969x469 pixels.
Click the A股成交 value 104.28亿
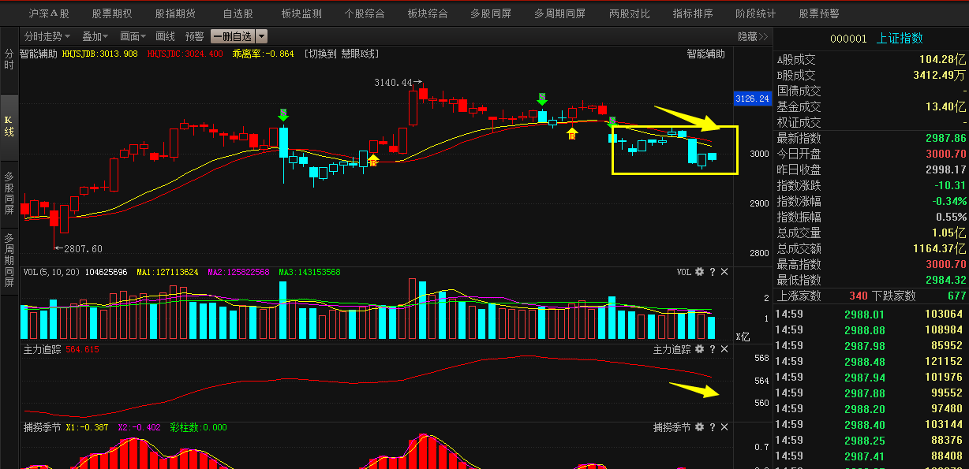pyautogui.click(x=943, y=59)
